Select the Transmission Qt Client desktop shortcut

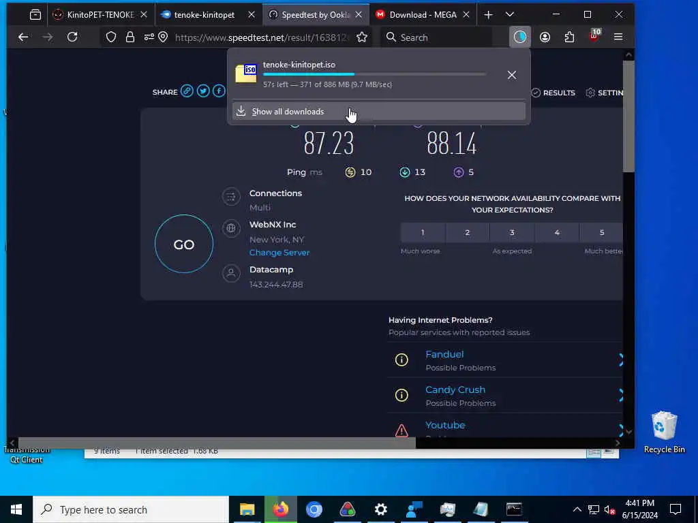[27, 455]
